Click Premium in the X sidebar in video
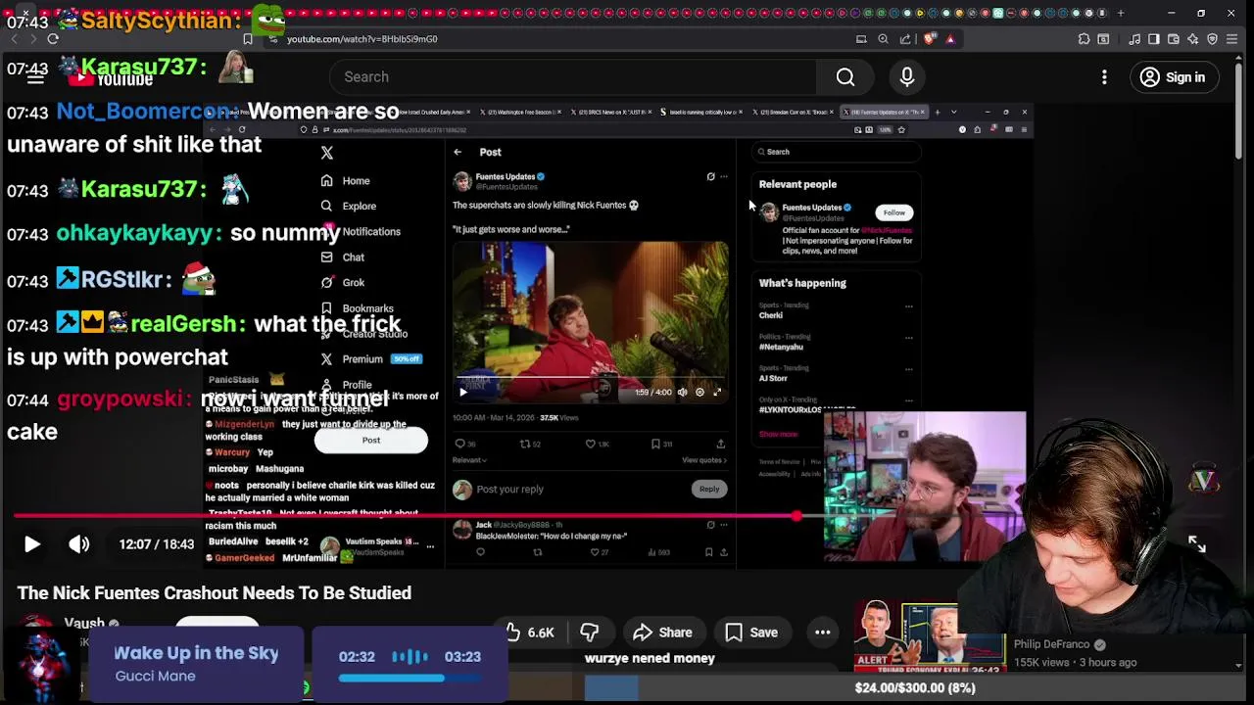The width and height of the screenshot is (1254, 705). coord(362,359)
